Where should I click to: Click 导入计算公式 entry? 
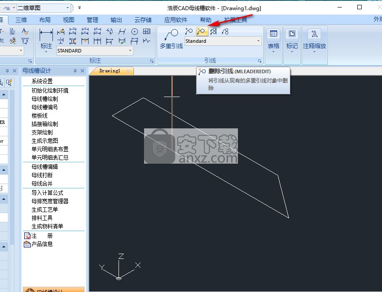point(47,193)
